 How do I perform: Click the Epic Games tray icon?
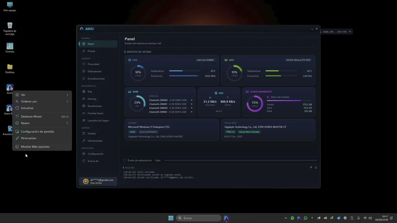[312, 218]
